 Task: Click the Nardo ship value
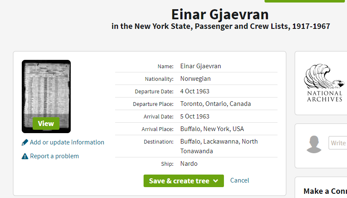coord(189,164)
